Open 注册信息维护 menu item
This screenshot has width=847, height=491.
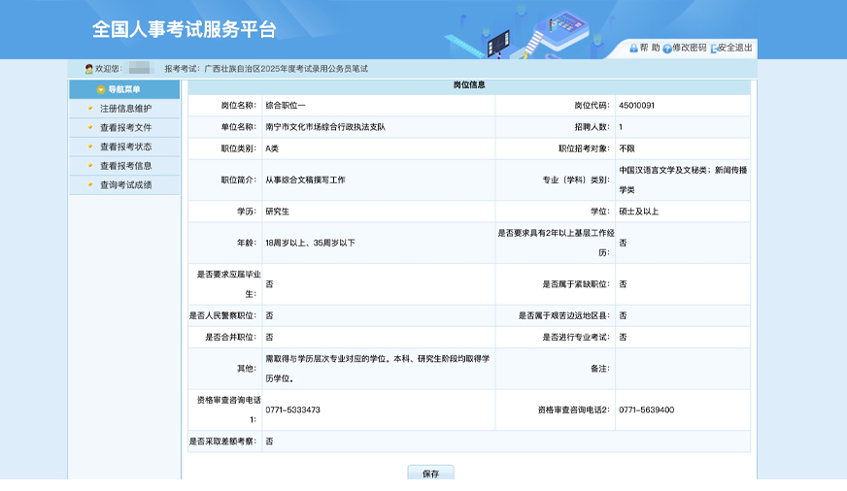pyautogui.click(x=125, y=108)
